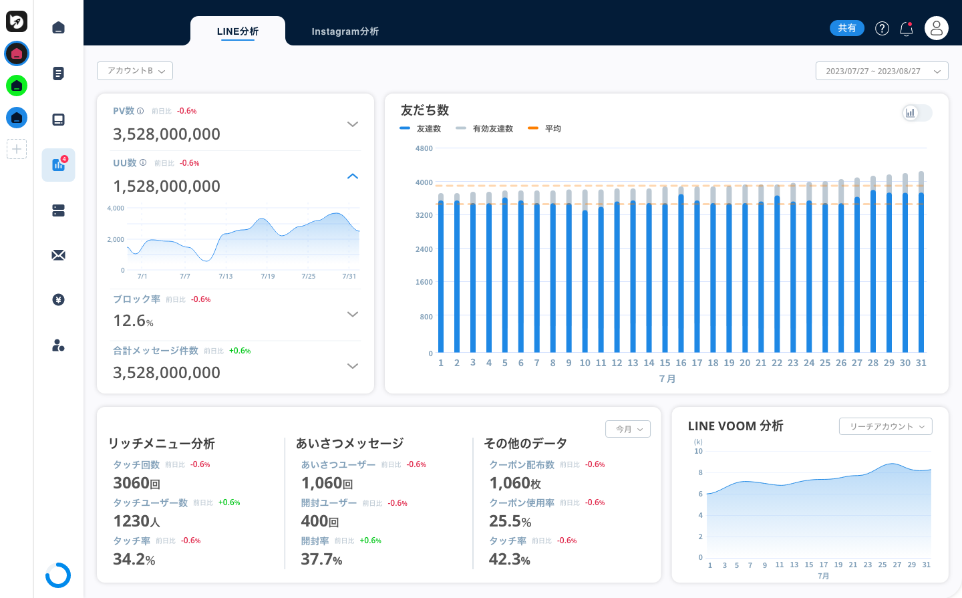Open the yen currency icon in sidebar
This screenshot has width=962, height=598.
[58, 300]
